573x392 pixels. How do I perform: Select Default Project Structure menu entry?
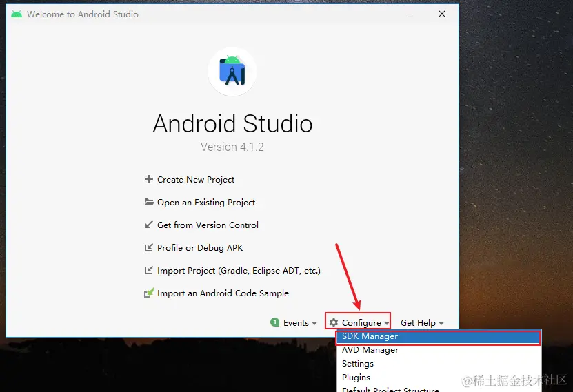click(x=438, y=389)
